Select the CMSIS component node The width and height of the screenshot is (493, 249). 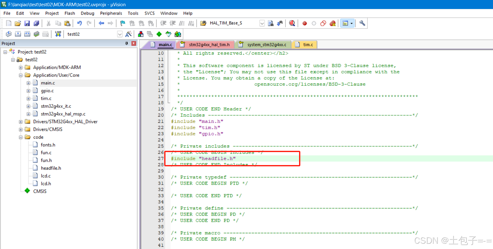click(x=40, y=191)
